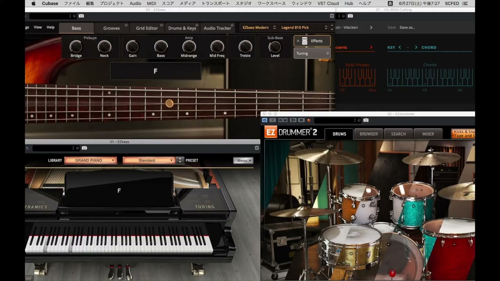Click the Mid Freq knob
This screenshot has width=500, height=281.
[x=217, y=47]
